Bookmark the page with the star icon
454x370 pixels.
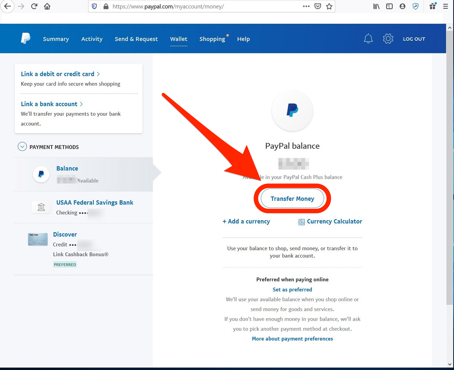[x=329, y=6]
